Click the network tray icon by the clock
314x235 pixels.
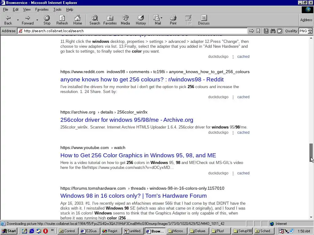tap(291, 231)
